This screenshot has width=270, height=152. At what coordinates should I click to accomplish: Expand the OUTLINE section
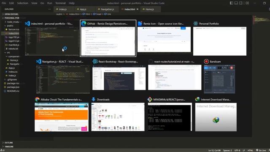click(8, 143)
